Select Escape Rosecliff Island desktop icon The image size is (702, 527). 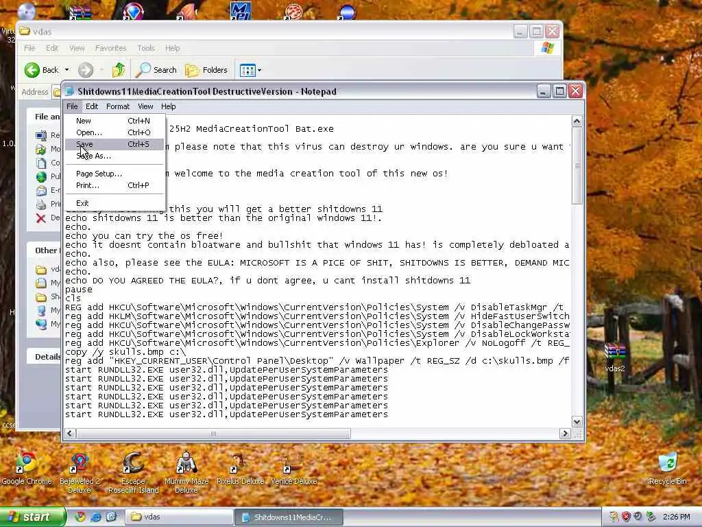tap(134, 473)
